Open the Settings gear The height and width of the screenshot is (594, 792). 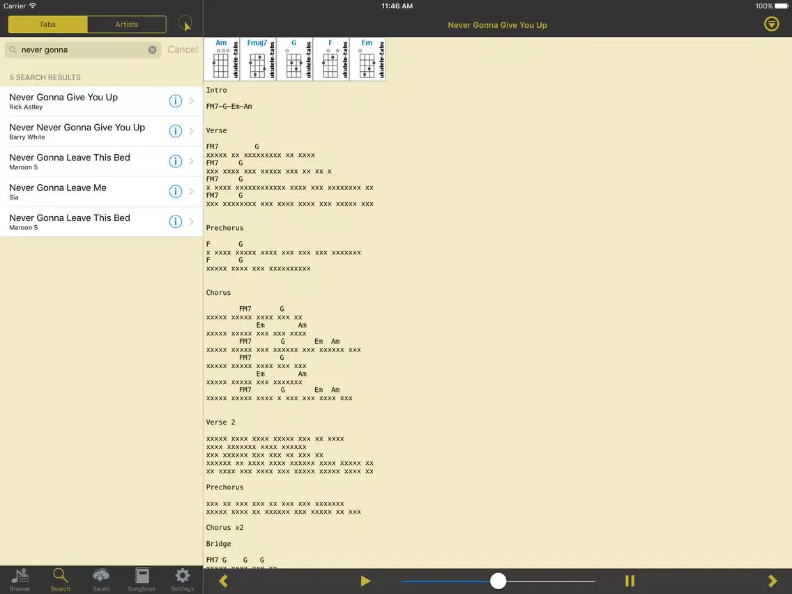[x=182, y=579]
